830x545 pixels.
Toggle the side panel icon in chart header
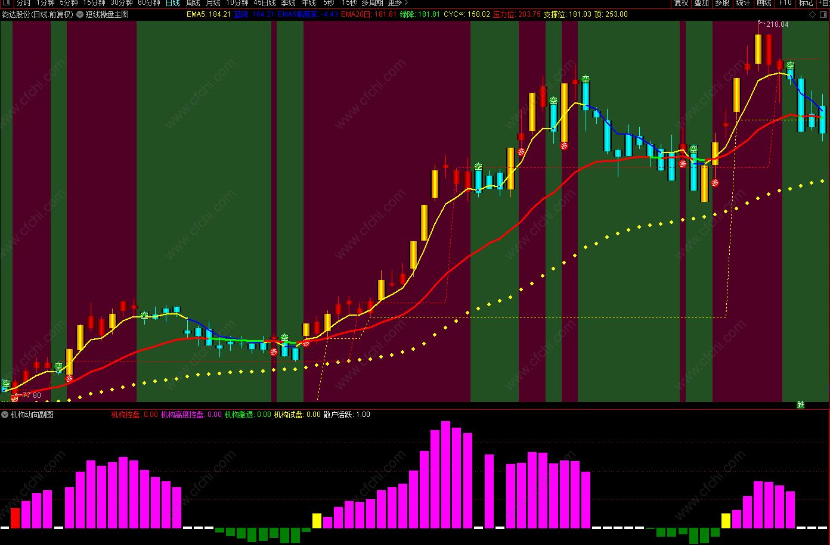coord(823,14)
